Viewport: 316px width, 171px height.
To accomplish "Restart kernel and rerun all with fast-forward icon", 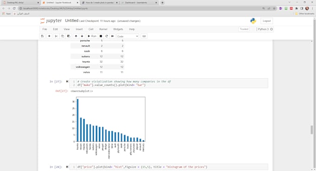I will (112, 36).
